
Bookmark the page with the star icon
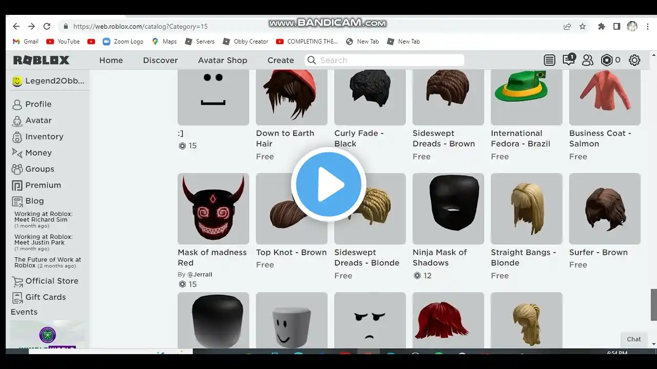pyautogui.click(x=583, y=26)
